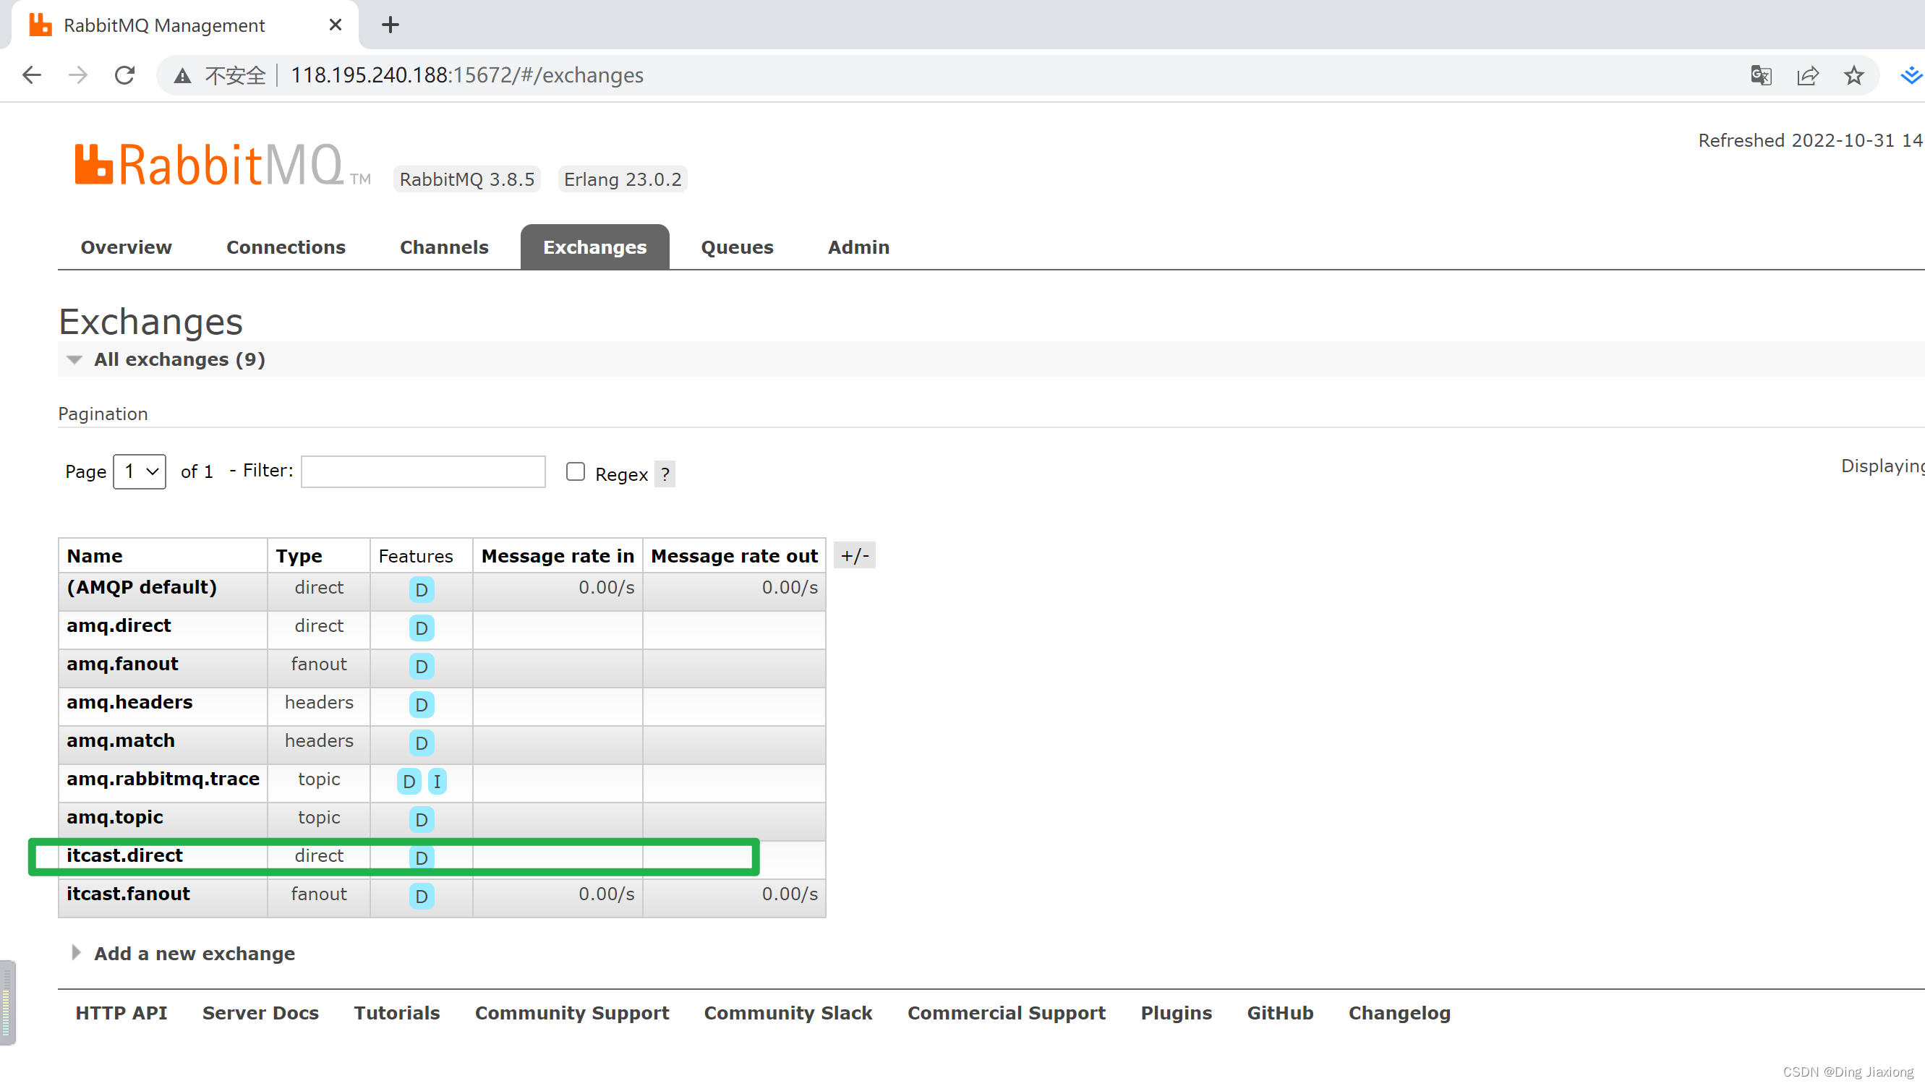Click the D feature badge for amq.fanout
This screenshot has height=1086, width=1925.
click(x=422, y=666)
